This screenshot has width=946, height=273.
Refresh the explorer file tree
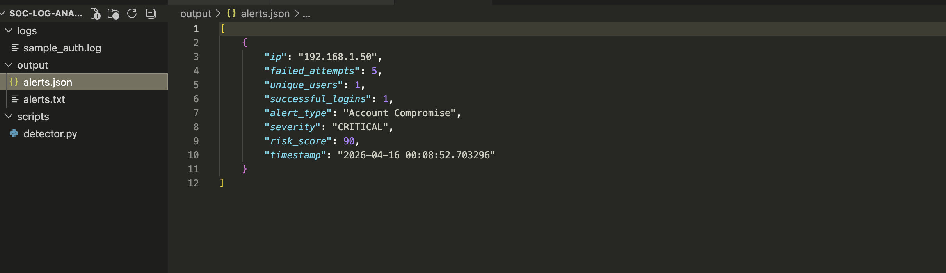[132, 14]
